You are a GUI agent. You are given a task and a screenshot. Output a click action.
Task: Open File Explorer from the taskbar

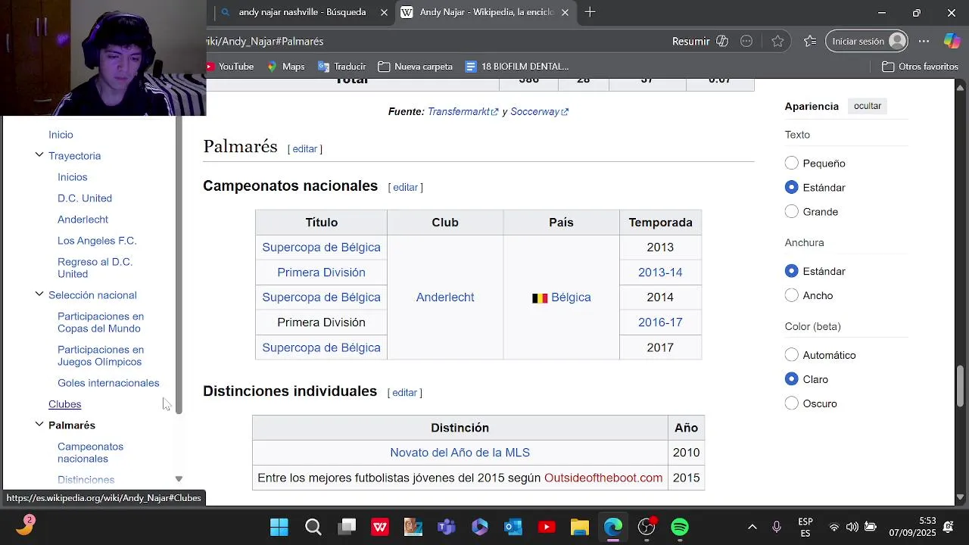[580, 527]
